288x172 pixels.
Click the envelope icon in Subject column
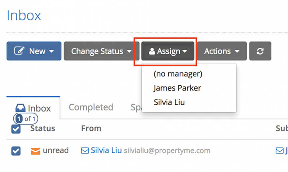click(x=280, y=150)
